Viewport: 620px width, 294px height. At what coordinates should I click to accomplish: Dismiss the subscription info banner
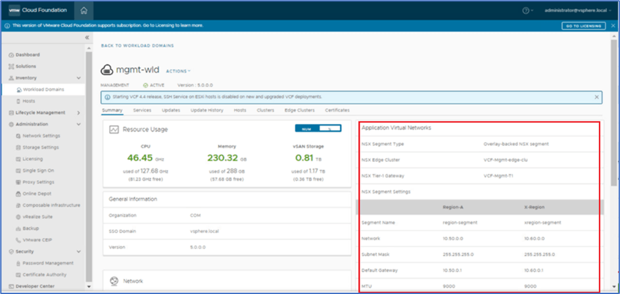point(613,26)
